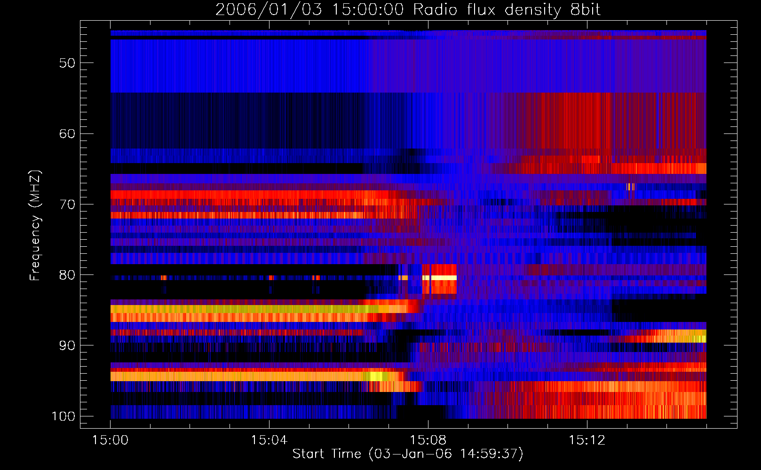Click the time tick label '15:00'
This screenshot has height=470, width=761.
click(x=111, y=440)
